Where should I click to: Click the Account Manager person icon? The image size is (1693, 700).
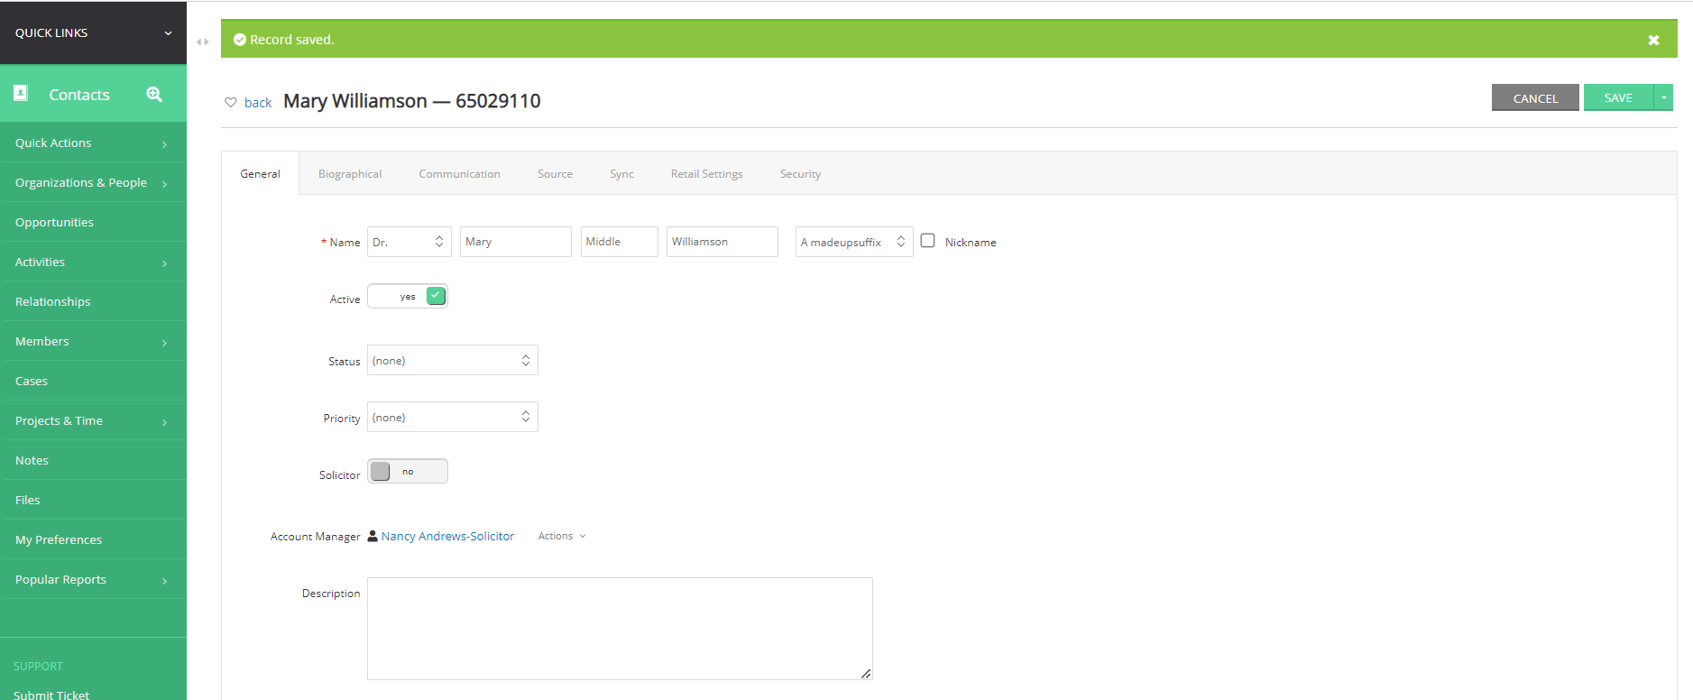tap(373, 536)
